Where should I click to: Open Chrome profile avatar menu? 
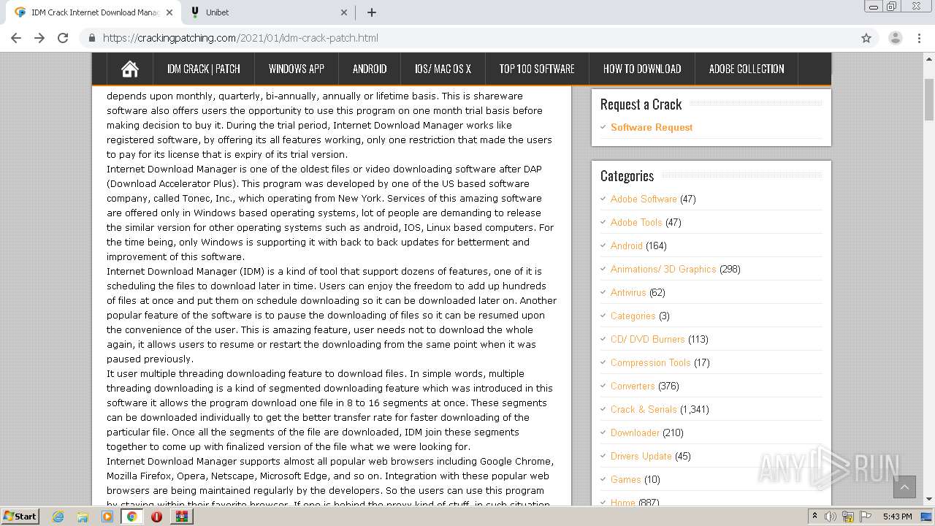coord(895,38)
